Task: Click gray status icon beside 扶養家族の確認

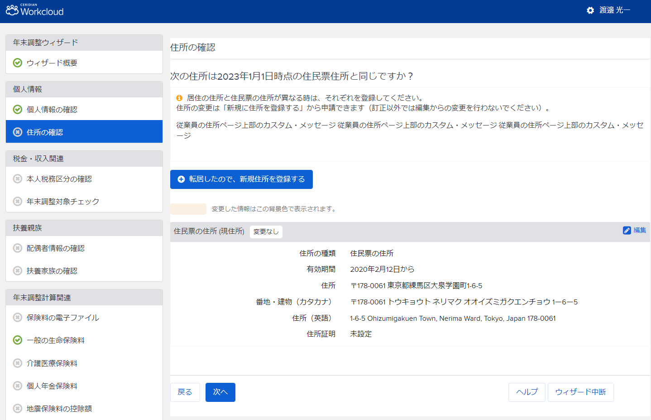Action: [18, 270]
